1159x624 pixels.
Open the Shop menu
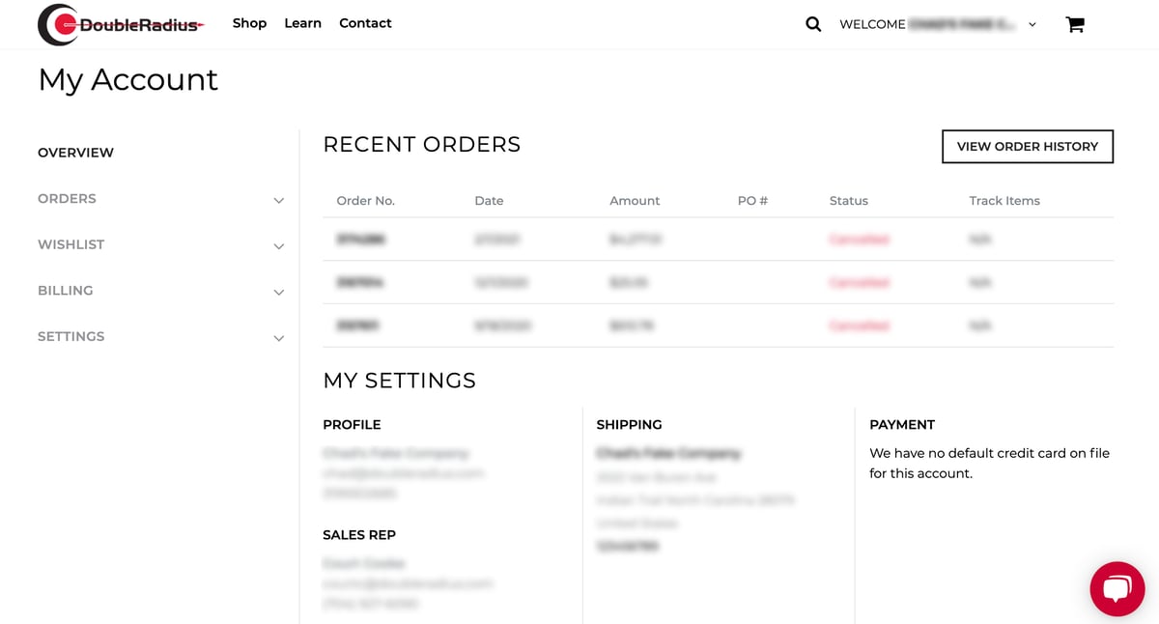point(249,23)
